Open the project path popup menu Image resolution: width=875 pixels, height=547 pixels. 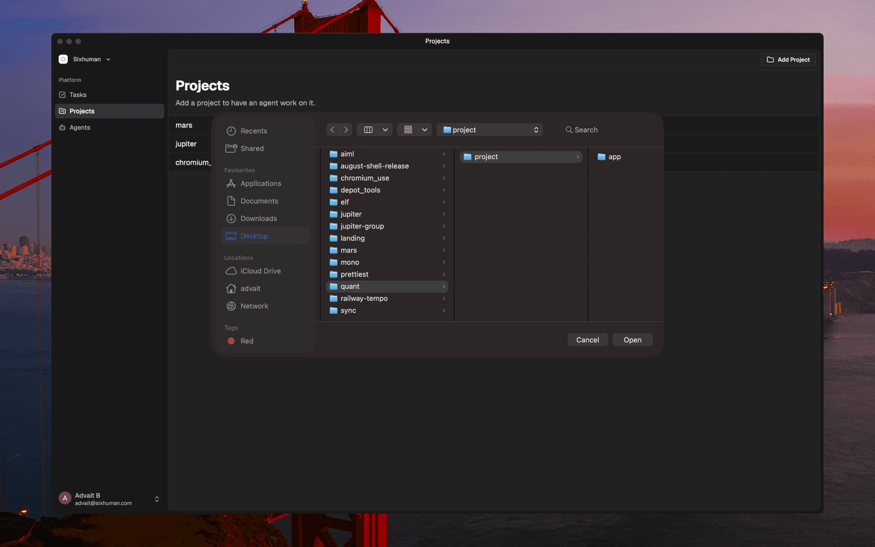click(x=489, y=130)
